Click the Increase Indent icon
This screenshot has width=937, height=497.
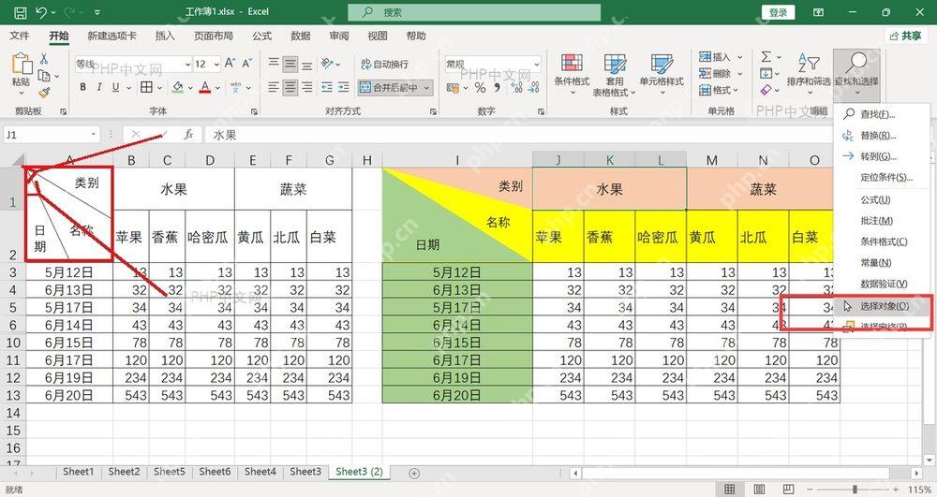coord(344,88)
